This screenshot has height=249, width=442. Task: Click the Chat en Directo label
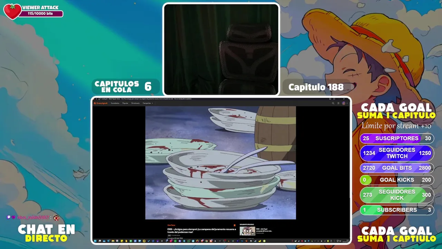46,233
